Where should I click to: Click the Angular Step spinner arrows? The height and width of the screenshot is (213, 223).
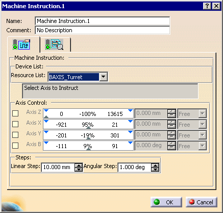155,167
